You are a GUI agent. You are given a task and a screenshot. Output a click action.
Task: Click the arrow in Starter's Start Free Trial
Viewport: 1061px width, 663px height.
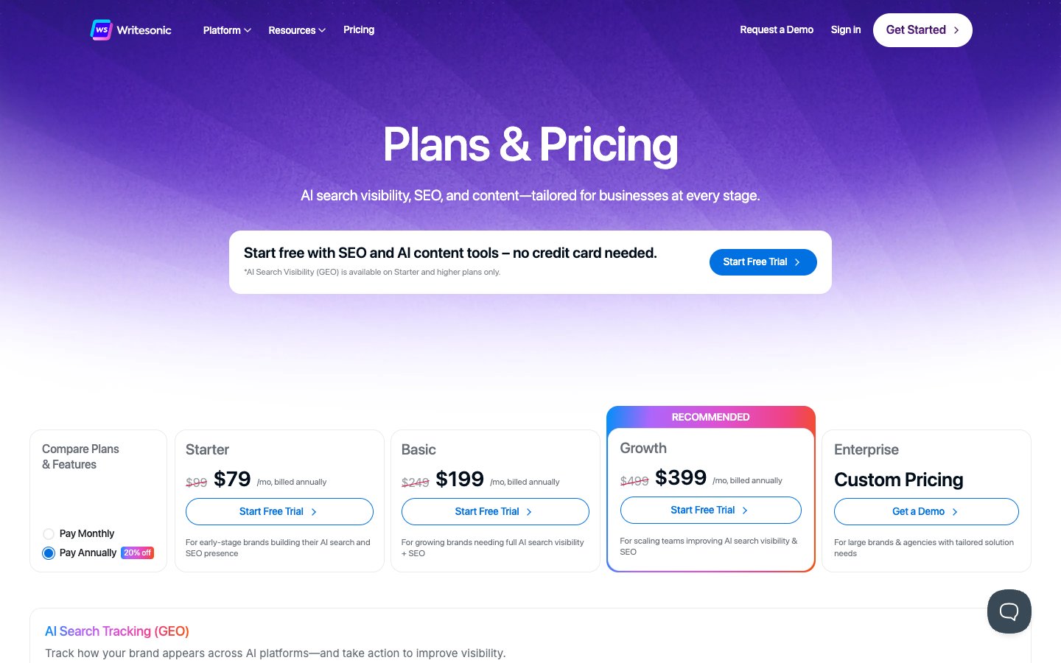314,512
